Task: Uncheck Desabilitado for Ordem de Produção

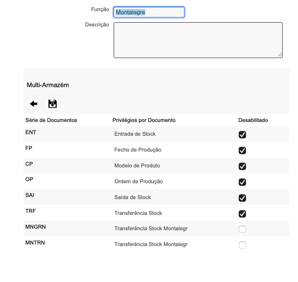Action: pyautogui.click(x=243, y=182)
